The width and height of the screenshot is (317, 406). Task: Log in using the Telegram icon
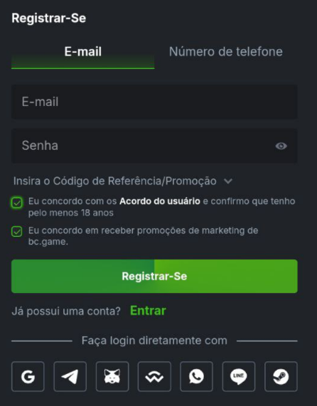pos(70,376)
